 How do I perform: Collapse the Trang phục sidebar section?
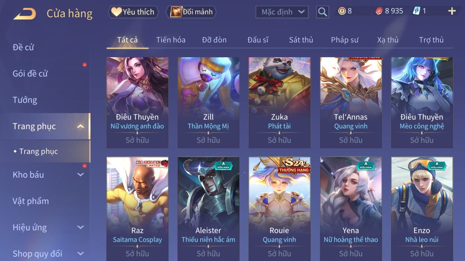click(80, 126)
